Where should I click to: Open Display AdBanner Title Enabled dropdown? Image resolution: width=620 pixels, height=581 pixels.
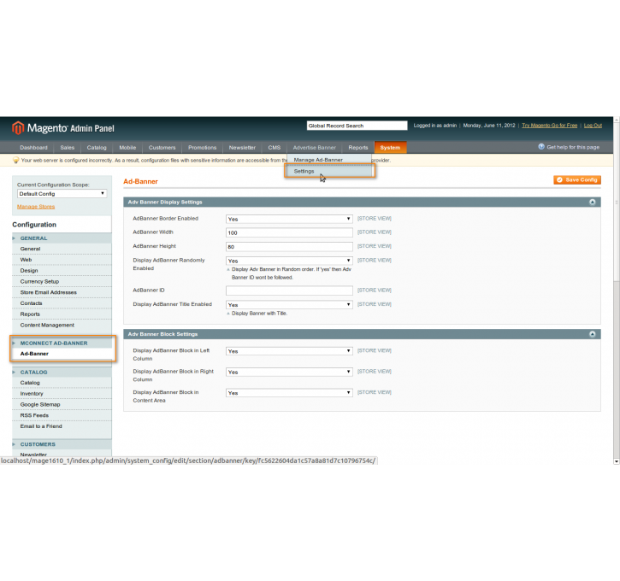289,305
